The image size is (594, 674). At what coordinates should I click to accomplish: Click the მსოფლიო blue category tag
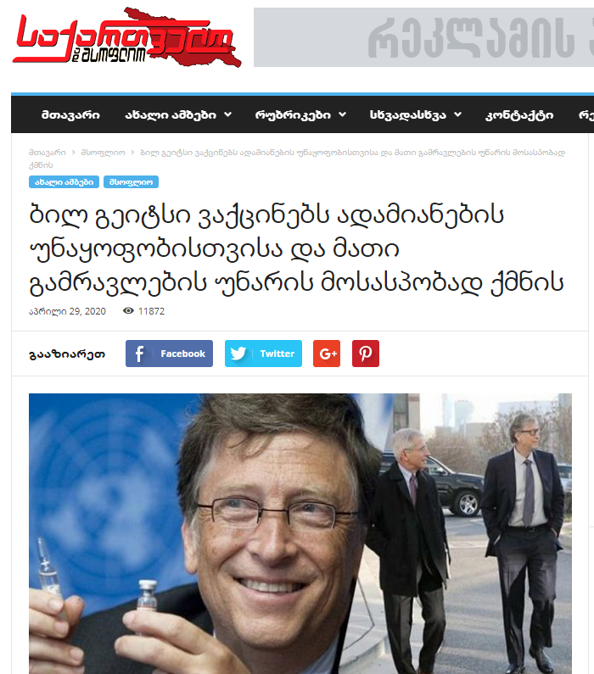[131, 182]
